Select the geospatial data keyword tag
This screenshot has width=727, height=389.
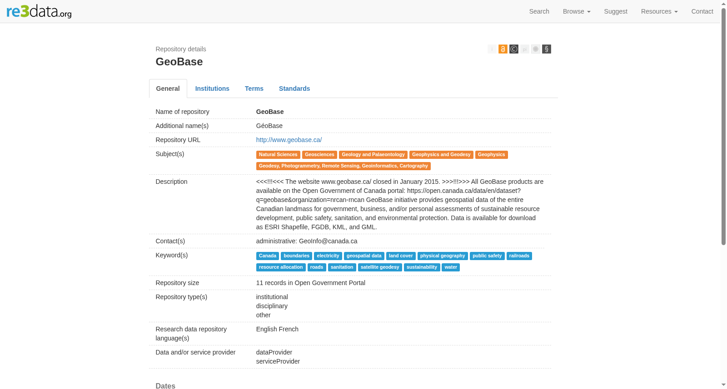(x=364, y=256)
